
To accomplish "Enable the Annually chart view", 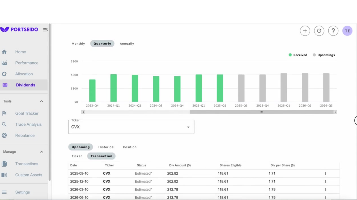I will click(127, 43).
